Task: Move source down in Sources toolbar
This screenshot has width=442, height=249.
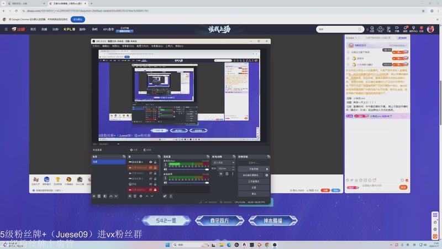Action: (152, 196)
